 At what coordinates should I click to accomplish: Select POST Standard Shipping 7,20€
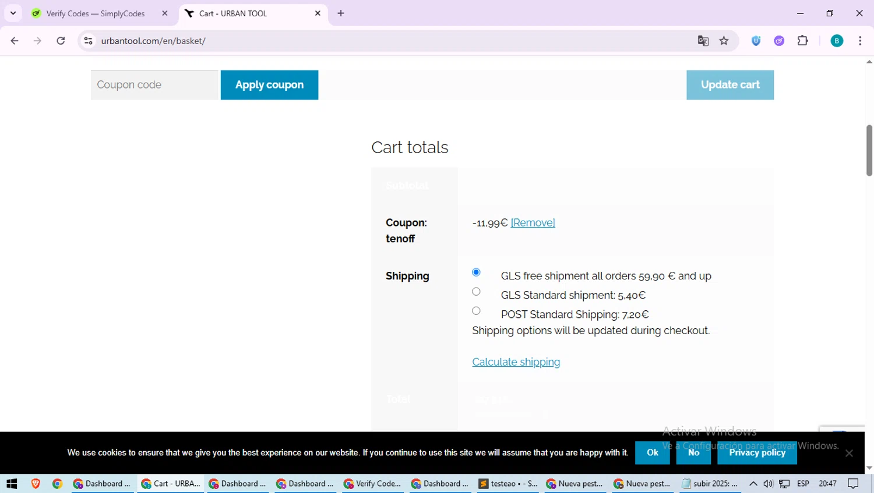click(476, 311)
